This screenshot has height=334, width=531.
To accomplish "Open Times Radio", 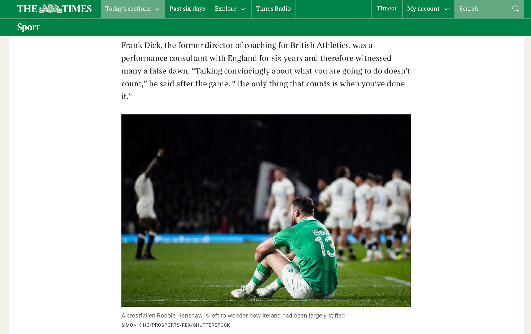I will pos(273,9).
